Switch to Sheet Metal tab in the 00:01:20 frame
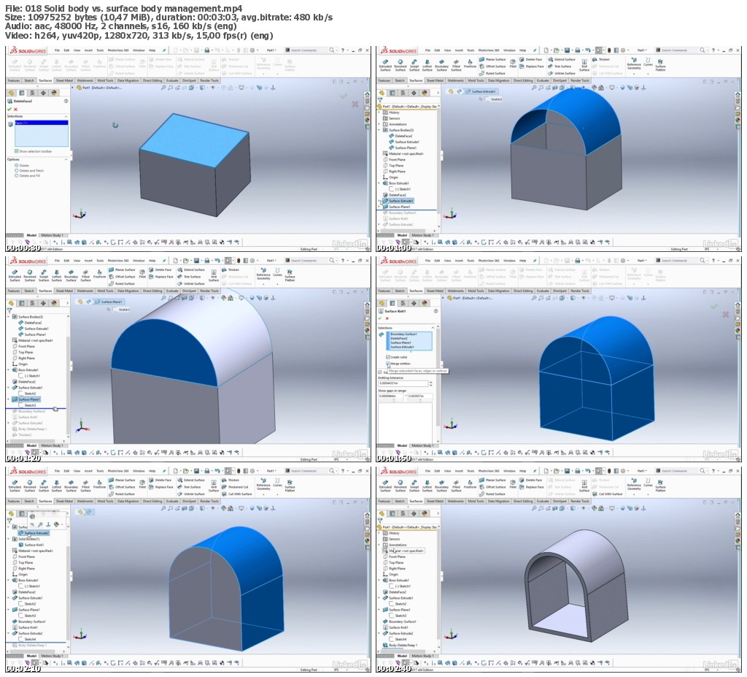 [64, 291]
